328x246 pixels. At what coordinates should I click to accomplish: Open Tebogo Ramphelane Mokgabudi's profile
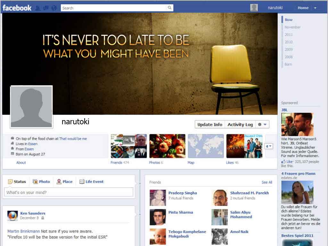click(x=187, y=234)
